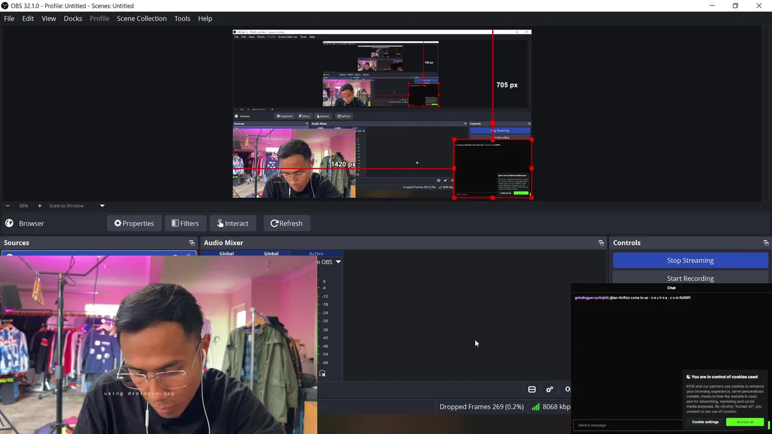Image resolution: width=772 pixels, height=434 pixels.
Task: Open the audio channel options dropdown arrow
Action: (x=338, y=262)
